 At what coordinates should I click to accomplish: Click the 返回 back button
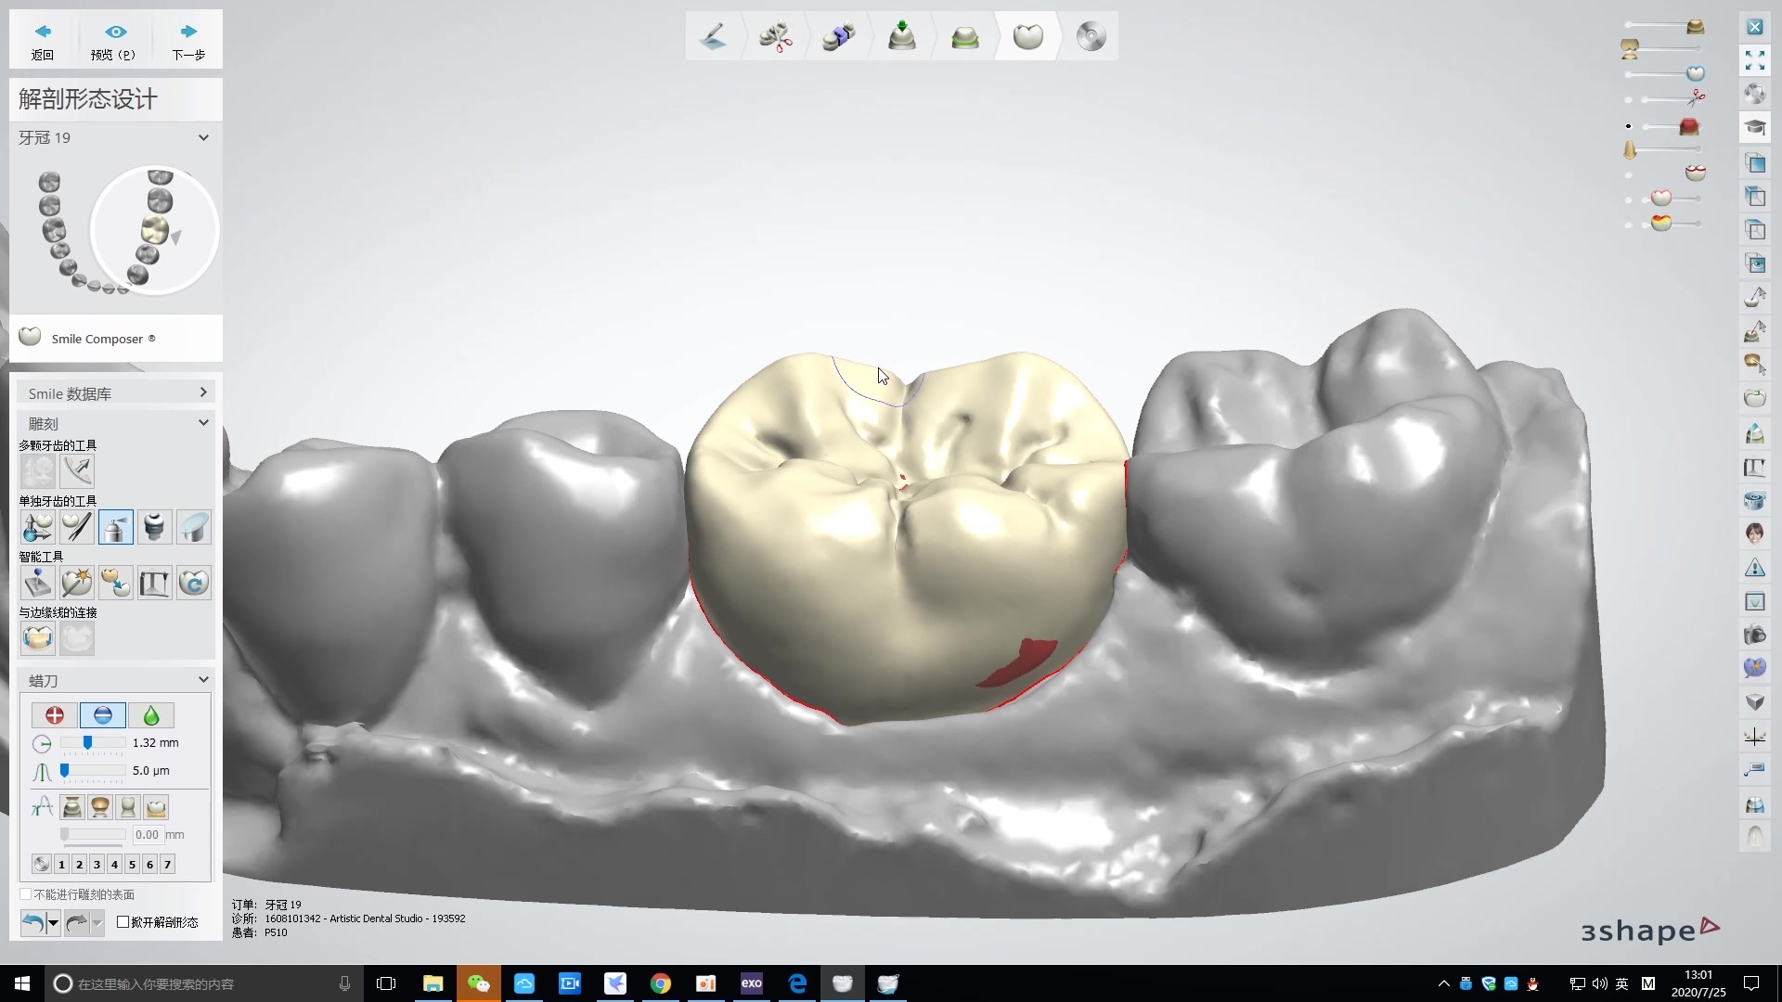tap(43, 41)
